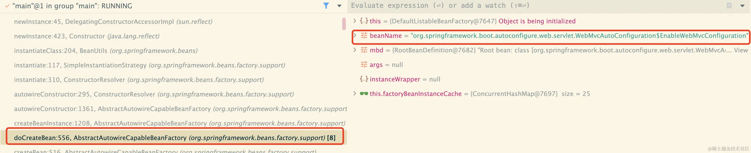This screenshot has width=751, height=153.
Task: Expand this.factoryBeanInstanceCache variable
Action: [354, 93]
